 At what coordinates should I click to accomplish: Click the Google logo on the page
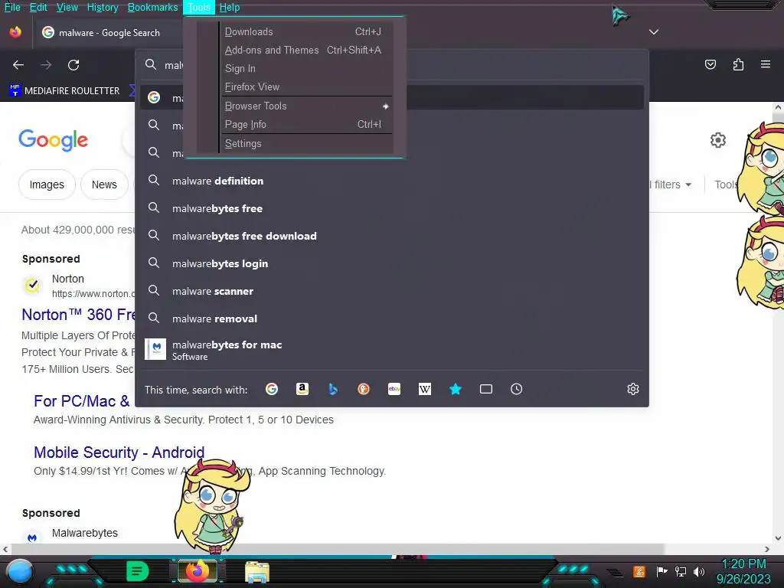(x=53, y=141)
